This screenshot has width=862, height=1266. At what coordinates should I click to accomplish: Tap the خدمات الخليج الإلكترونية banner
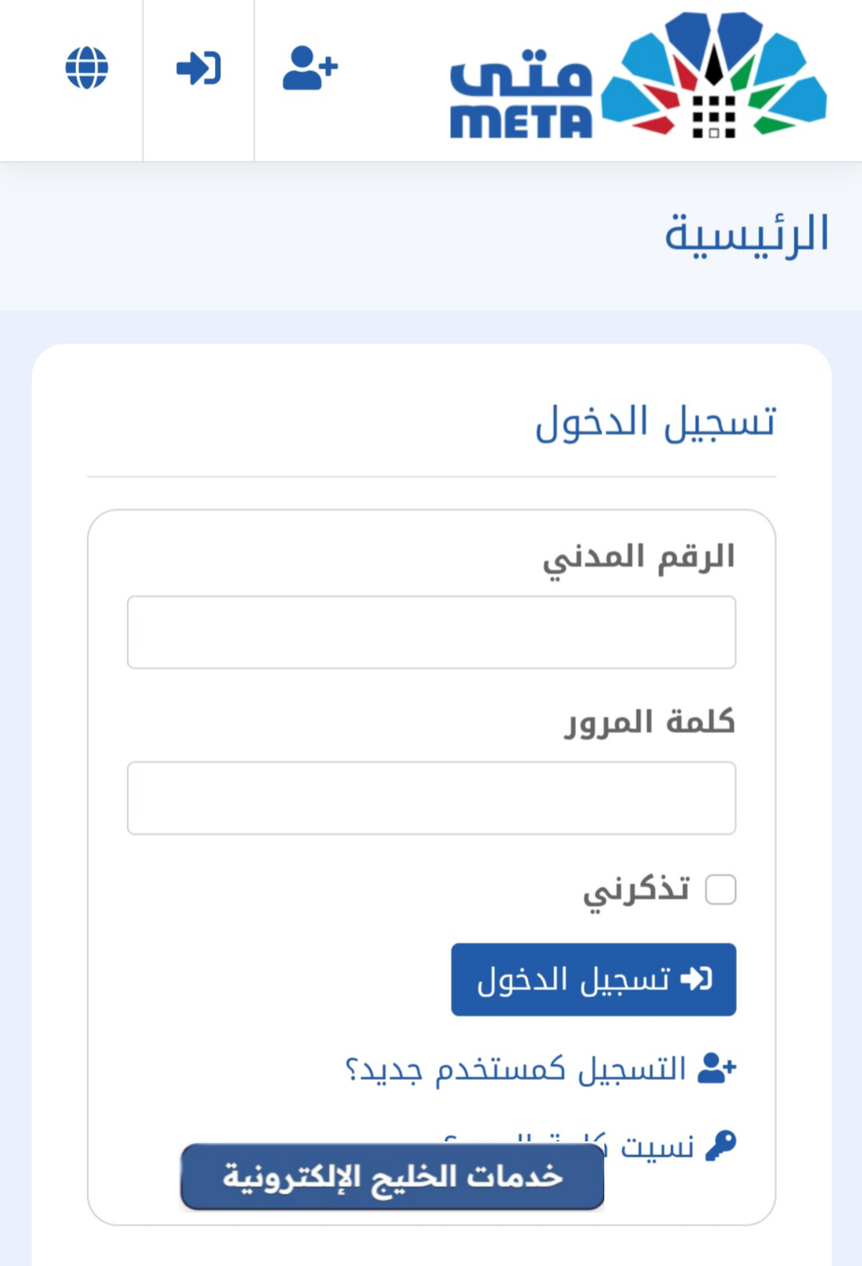[x=392, y=1177]
